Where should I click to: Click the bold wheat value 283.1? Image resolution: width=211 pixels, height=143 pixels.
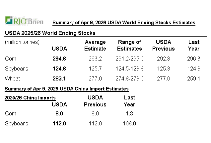pos(59,79)
